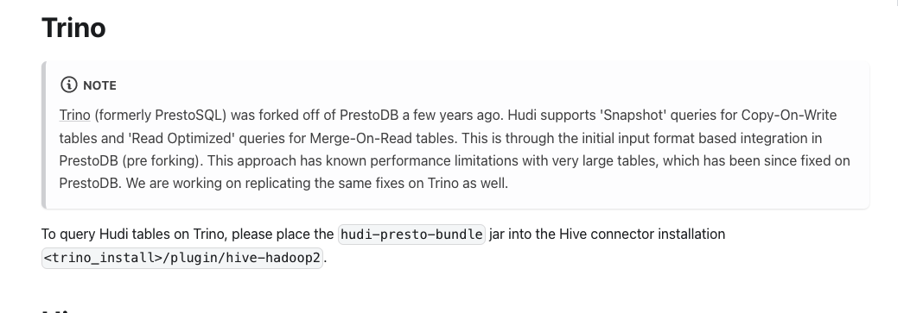Click the gray left border of note box
This screenshot has width=923, height=313.
coord(43,135)
